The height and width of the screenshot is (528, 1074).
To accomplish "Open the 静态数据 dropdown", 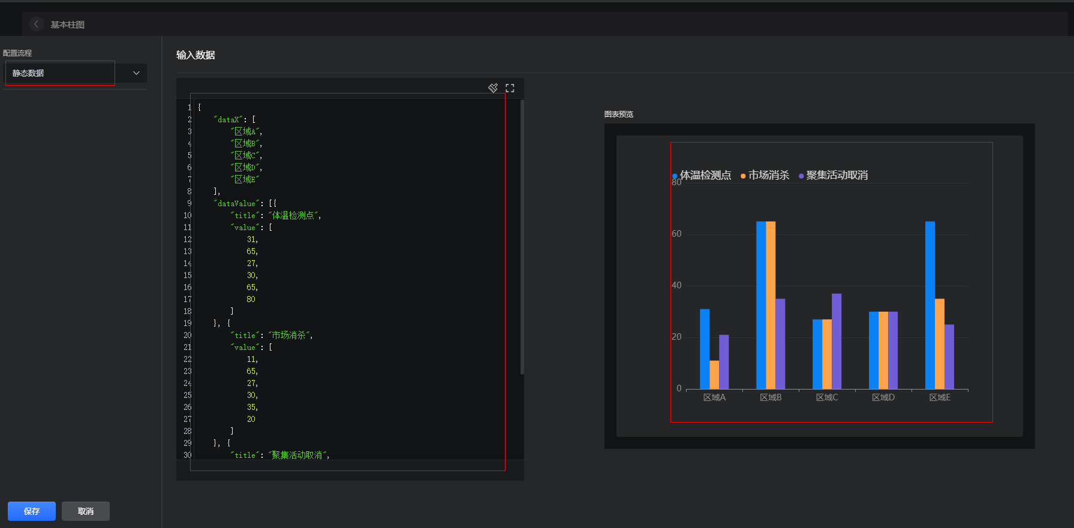I will pos(76,73).
